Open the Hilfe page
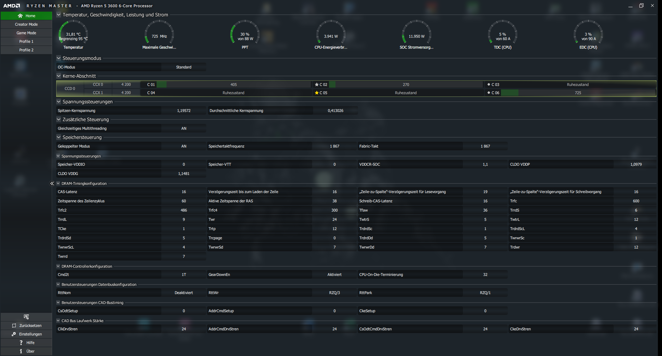This screenshot has height=356, width=662. tap(26, 343)
